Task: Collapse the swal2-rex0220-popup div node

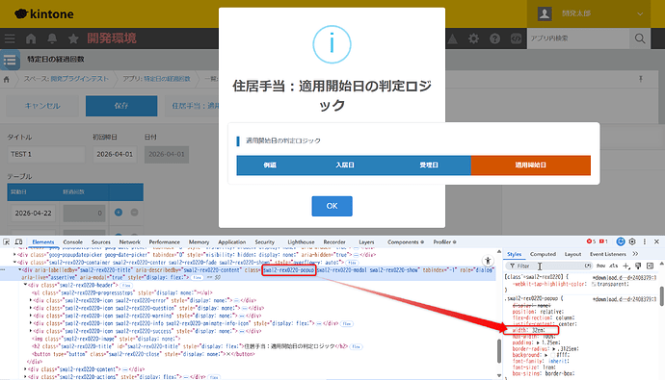Action: point(19,269)
